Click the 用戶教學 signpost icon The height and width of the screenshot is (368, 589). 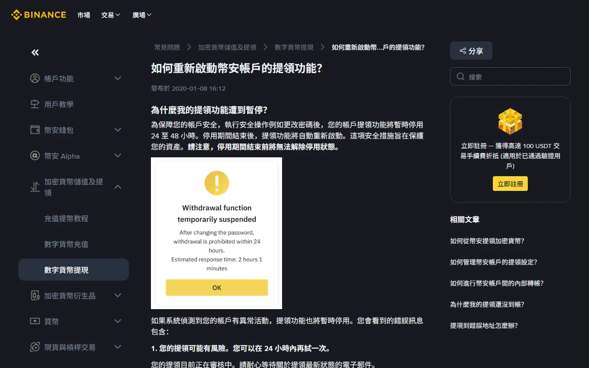point(35,104)
